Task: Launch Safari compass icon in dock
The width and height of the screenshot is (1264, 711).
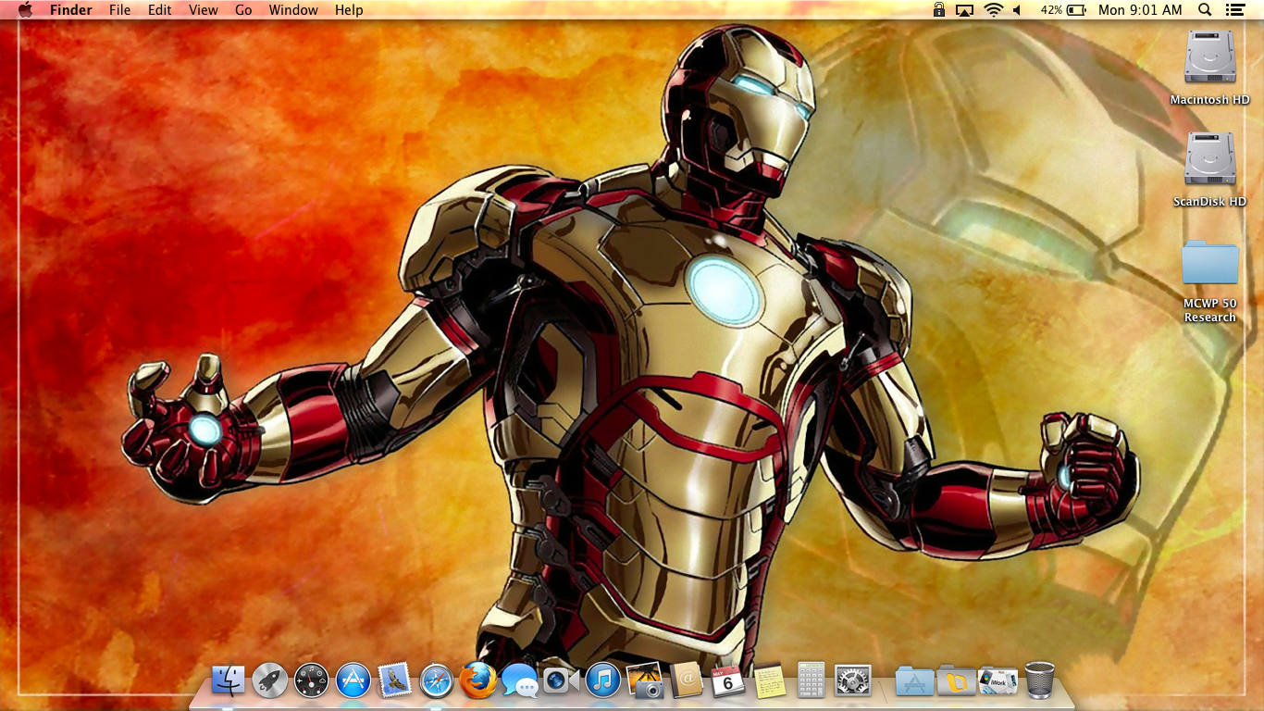Action: pos(436,680)
